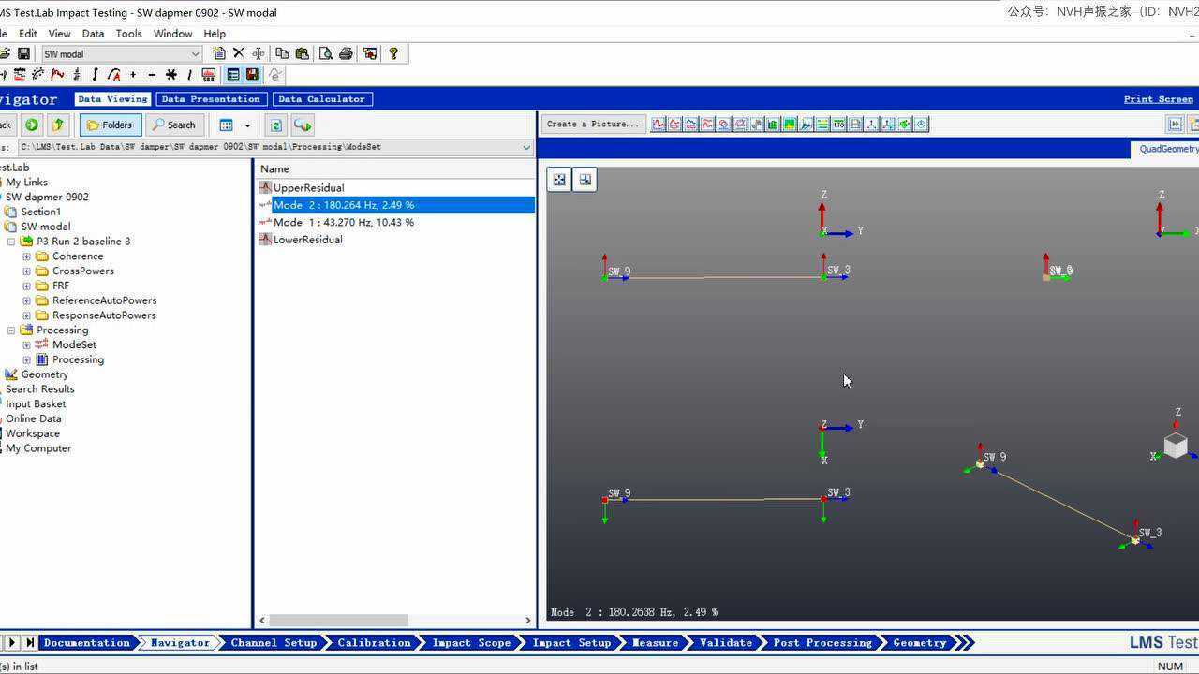Expand the FRF folder in tree
This screenshot has height=674, width=1199.
coord(26,286)
